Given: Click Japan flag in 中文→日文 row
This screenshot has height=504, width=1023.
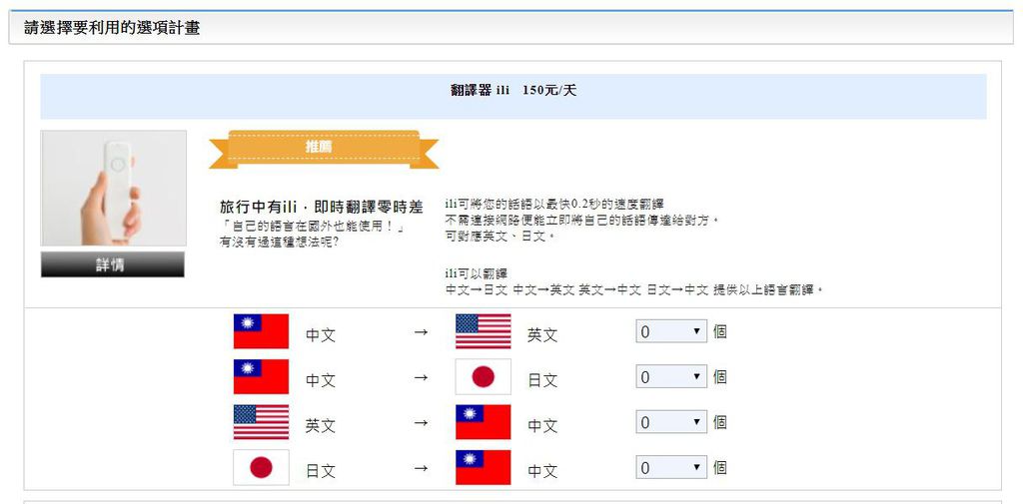Looking at the screenshot, I should 483,377.
